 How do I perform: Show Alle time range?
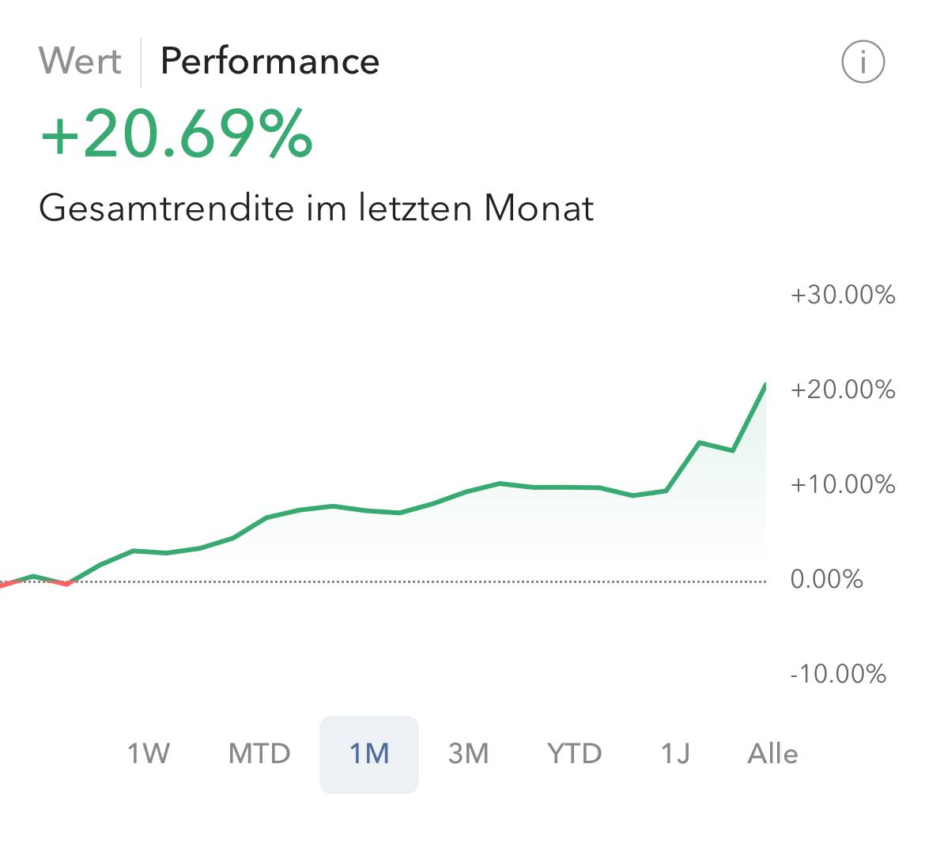coord(772,754)
